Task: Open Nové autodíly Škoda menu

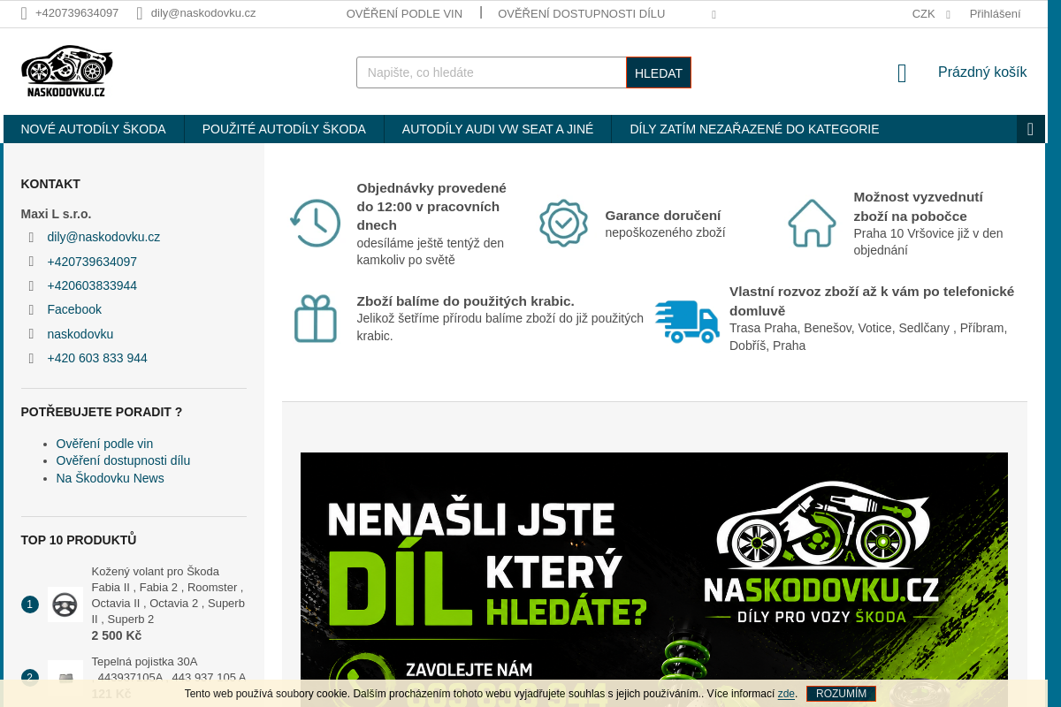Action: point(94,129)
